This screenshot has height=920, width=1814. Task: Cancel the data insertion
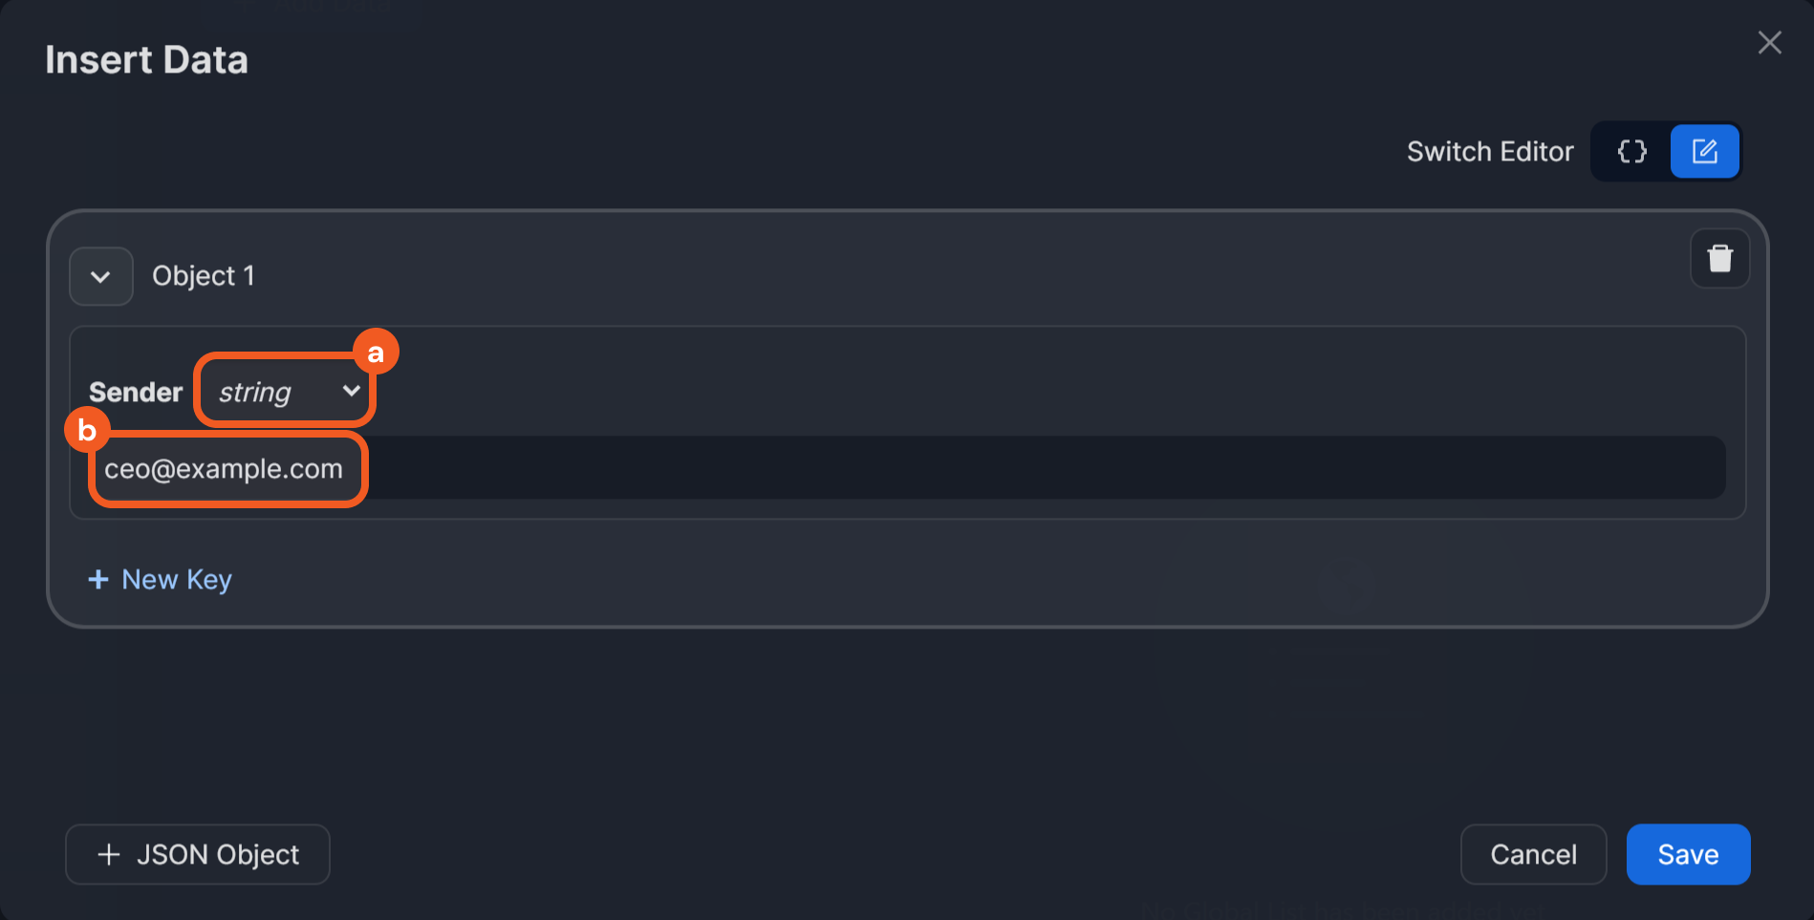click(x=1533, y=854)
